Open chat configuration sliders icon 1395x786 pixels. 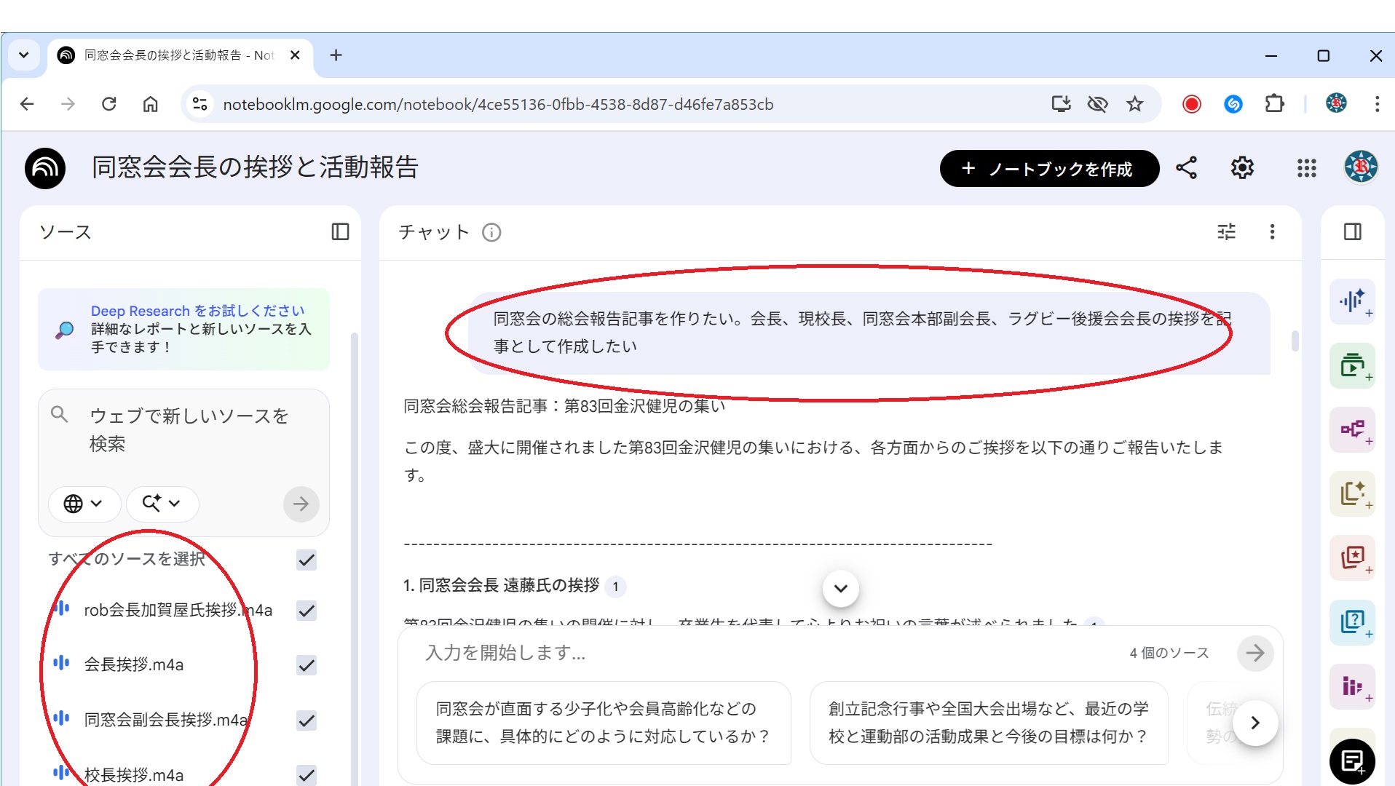[1226, 232]
